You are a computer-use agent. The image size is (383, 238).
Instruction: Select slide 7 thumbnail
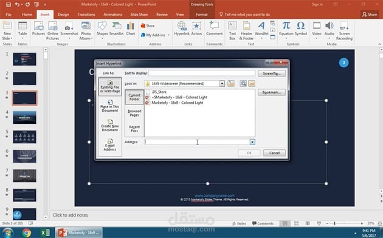click(x=24, y=175)
